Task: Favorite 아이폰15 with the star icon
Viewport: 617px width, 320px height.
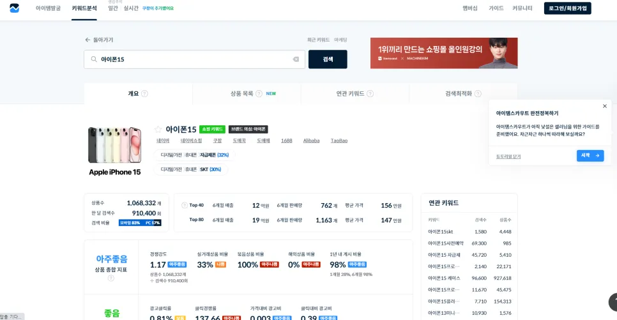Action: 158,129
